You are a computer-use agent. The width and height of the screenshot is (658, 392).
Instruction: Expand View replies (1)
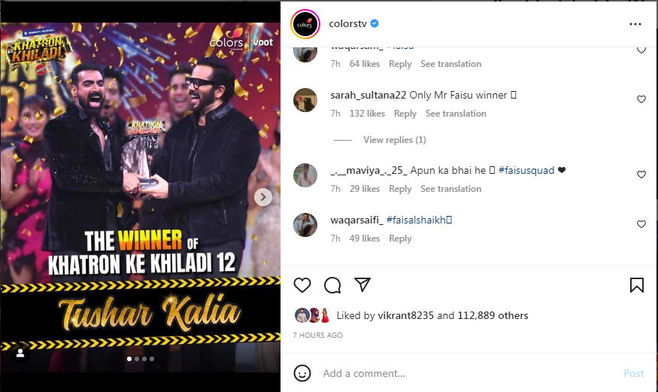click(x=395, y=140)
